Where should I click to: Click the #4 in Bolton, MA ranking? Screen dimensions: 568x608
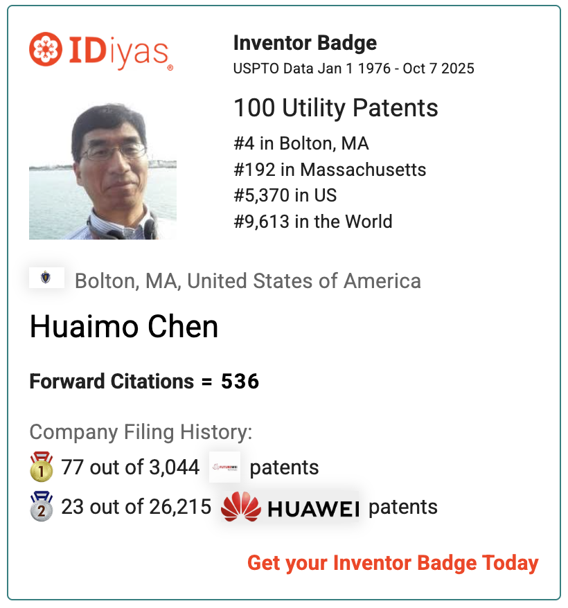pos(301,143)
